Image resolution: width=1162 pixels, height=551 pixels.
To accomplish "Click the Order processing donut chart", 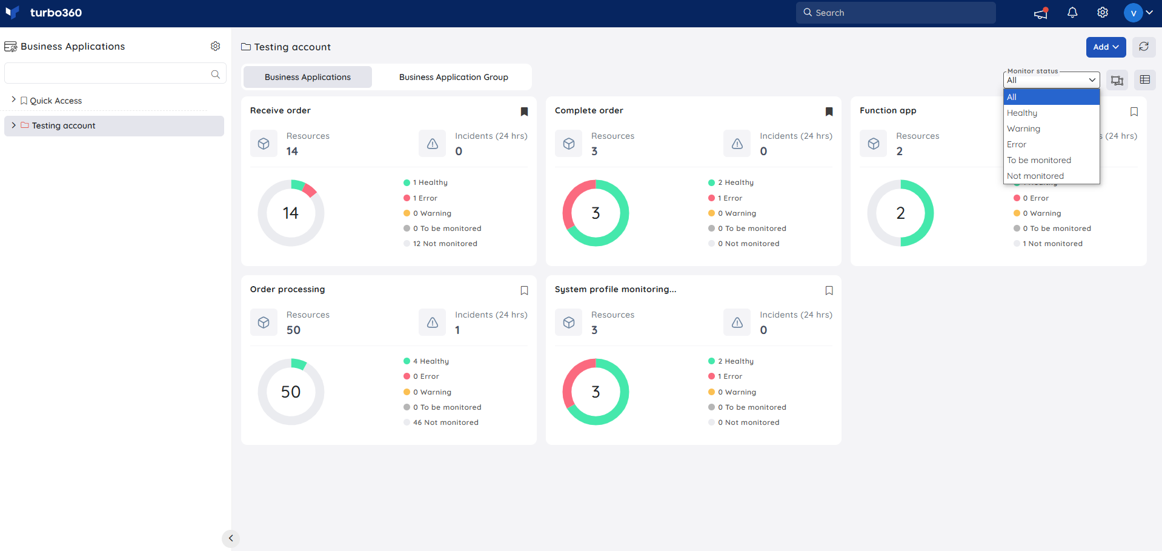I will (x=291, y=392).
